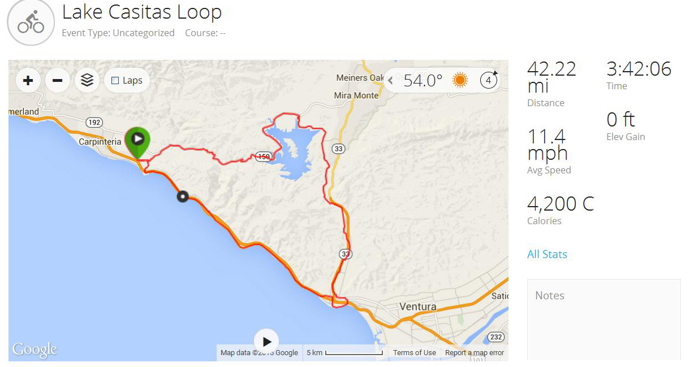Open Google Maps Terms of Use
This screenshot has width=694, height=367.
pos(415,353)
